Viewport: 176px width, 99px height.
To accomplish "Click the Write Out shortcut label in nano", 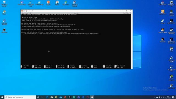I will point(38,66).
